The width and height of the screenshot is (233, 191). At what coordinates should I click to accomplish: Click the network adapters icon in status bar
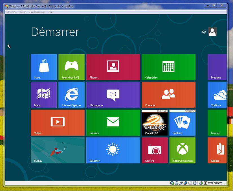click(186, 183)
